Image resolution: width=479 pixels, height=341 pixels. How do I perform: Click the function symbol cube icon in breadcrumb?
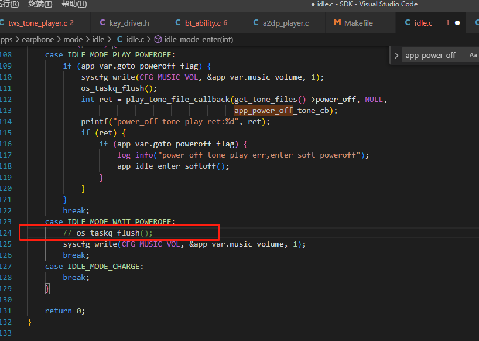158,39
